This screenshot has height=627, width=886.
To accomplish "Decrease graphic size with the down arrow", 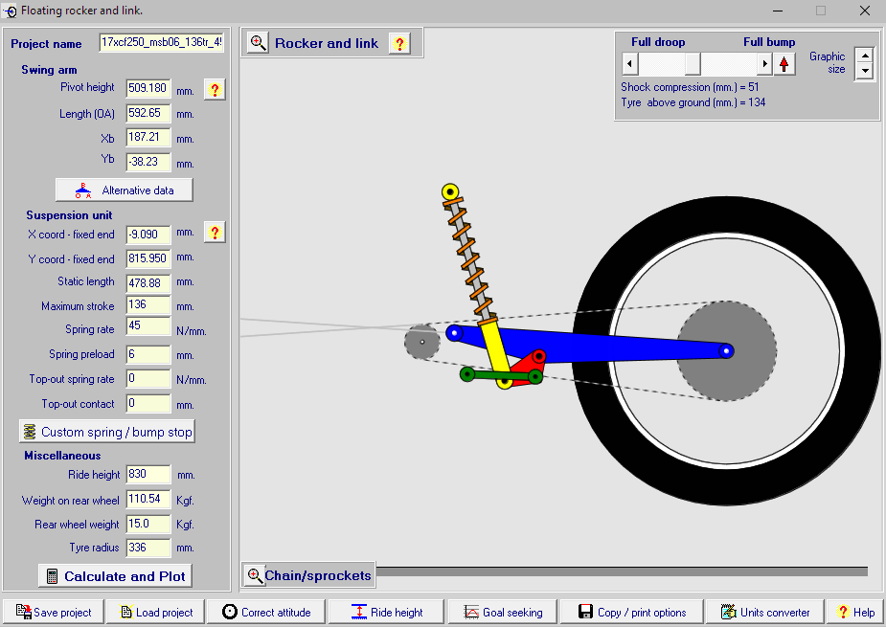I will [x=865, y=72].
